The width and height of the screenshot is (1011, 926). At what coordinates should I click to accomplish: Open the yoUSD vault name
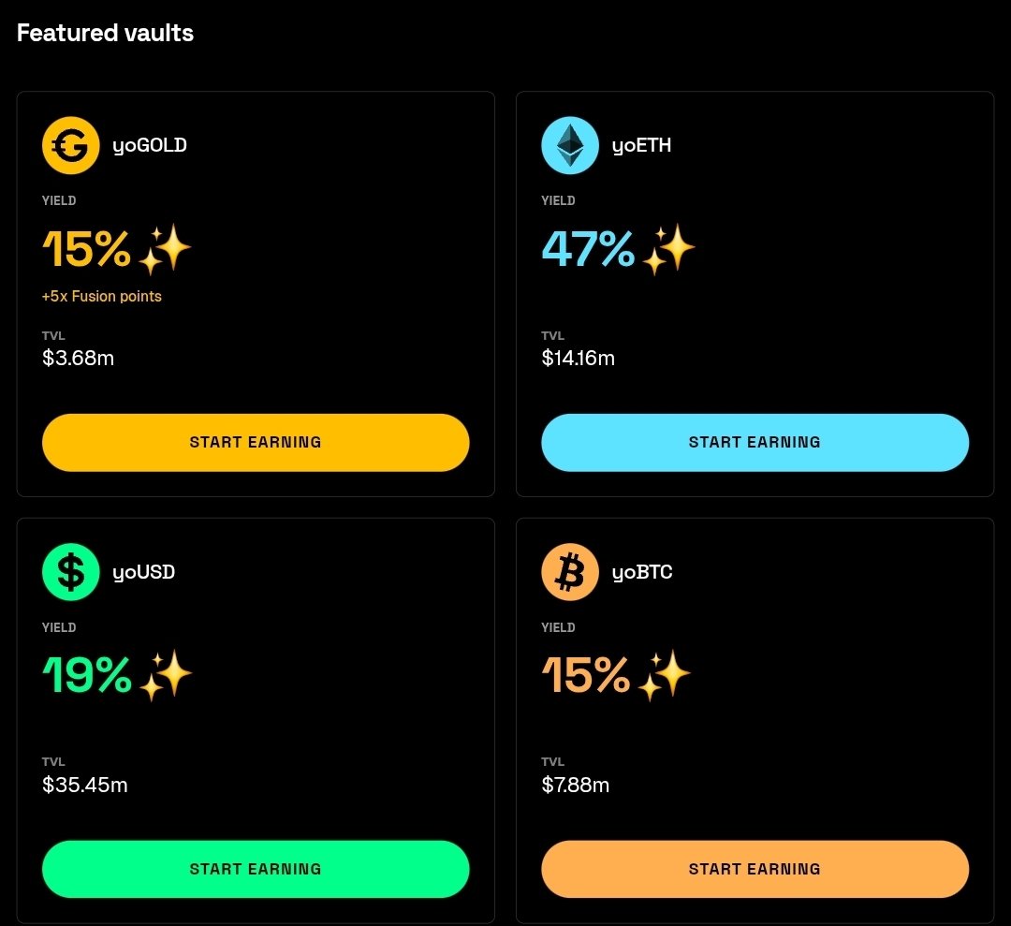click(144, 572)
